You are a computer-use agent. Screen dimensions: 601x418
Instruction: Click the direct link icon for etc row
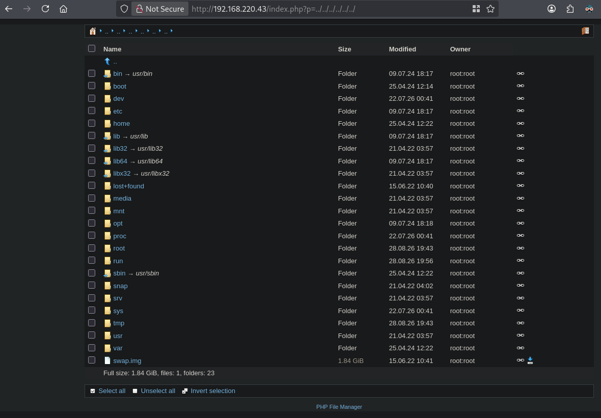(x=520, y=111)
